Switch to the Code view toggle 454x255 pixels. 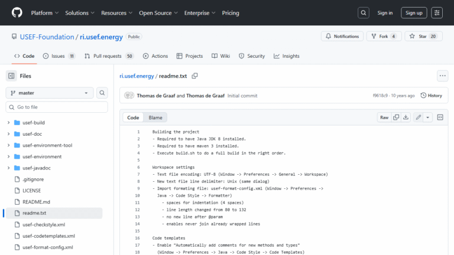[133, 117]
